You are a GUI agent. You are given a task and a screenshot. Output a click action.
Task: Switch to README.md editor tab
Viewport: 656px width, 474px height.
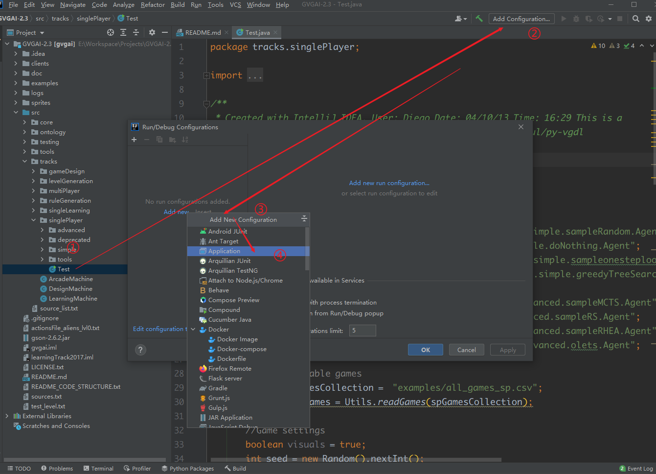click(203, 32)
